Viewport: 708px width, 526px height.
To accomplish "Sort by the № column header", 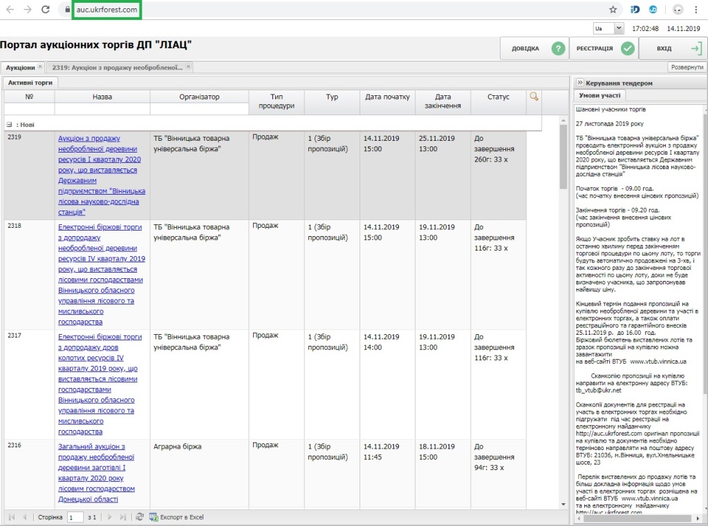I will (x=29, y=97).
